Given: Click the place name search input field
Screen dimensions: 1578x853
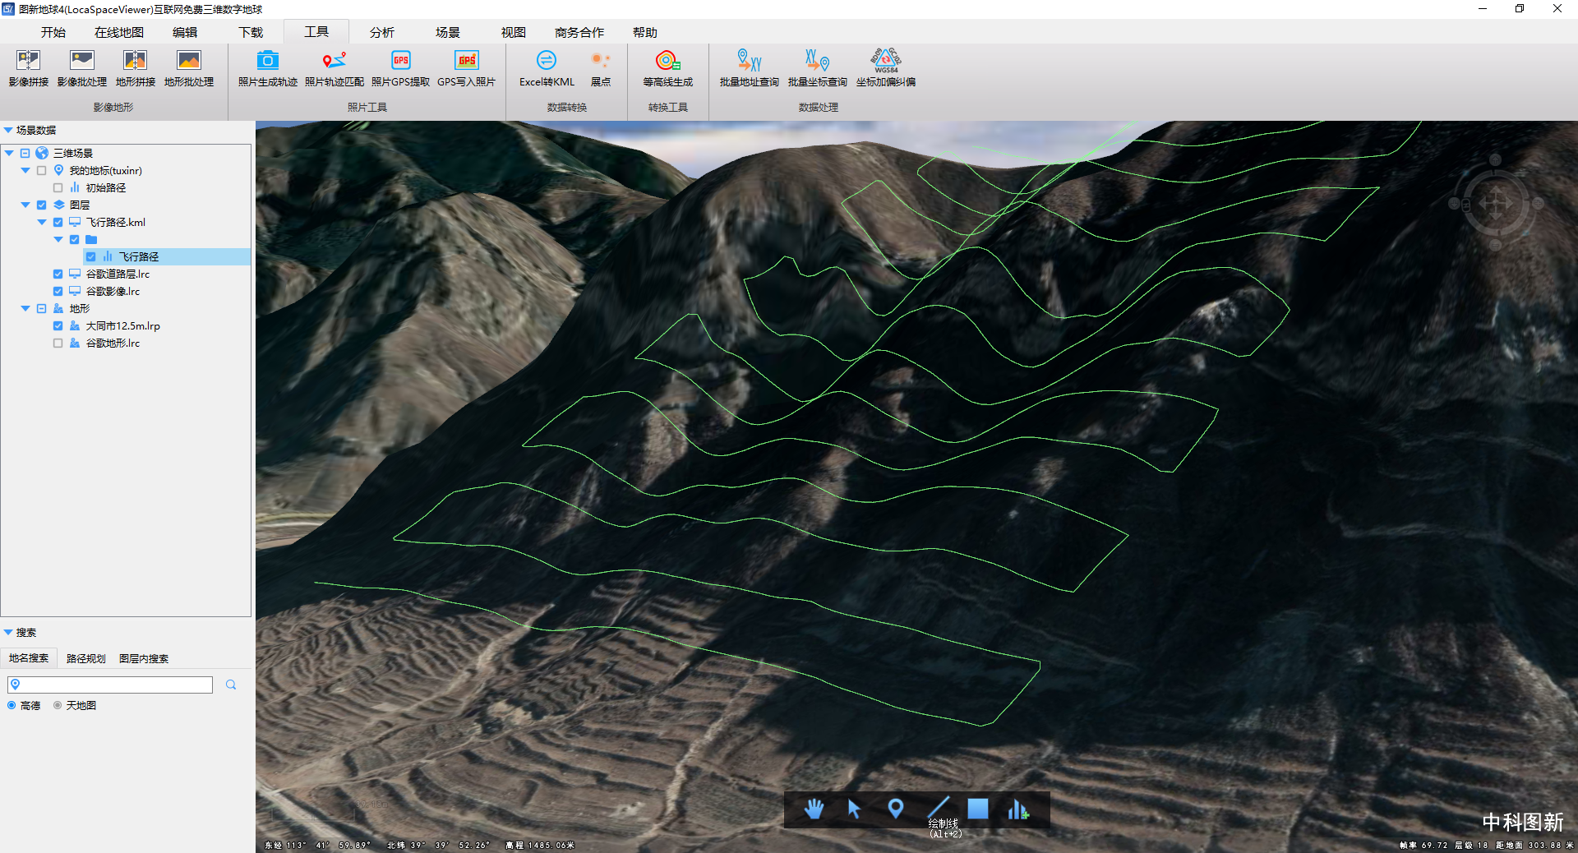Looking at the screenshot, I should click(115, 685).
